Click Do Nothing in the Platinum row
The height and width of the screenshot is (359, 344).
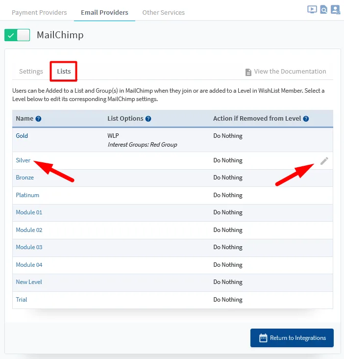pos(228,195)
